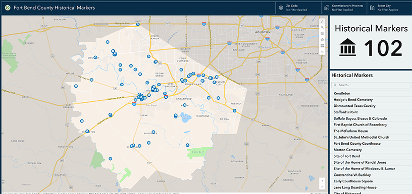
Task: Open the basemap gallery grid tool
Action: (x=323, y=46)
